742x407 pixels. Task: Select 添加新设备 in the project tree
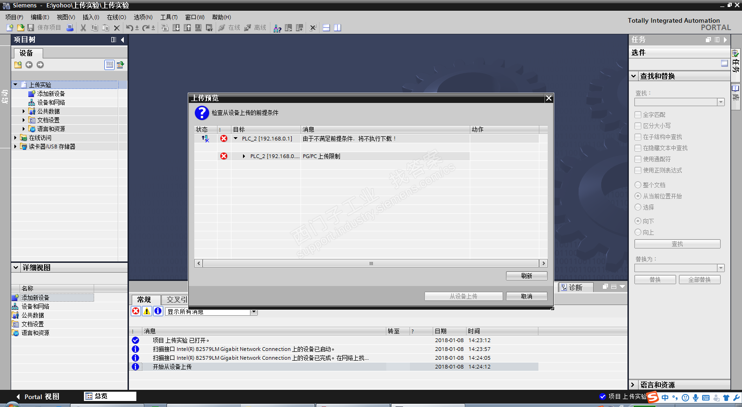coord(51,94)
